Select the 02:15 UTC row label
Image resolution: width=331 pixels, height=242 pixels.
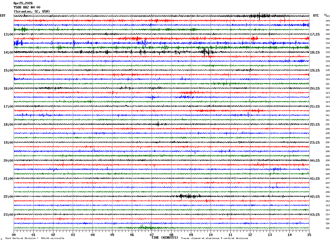(315, 196)
